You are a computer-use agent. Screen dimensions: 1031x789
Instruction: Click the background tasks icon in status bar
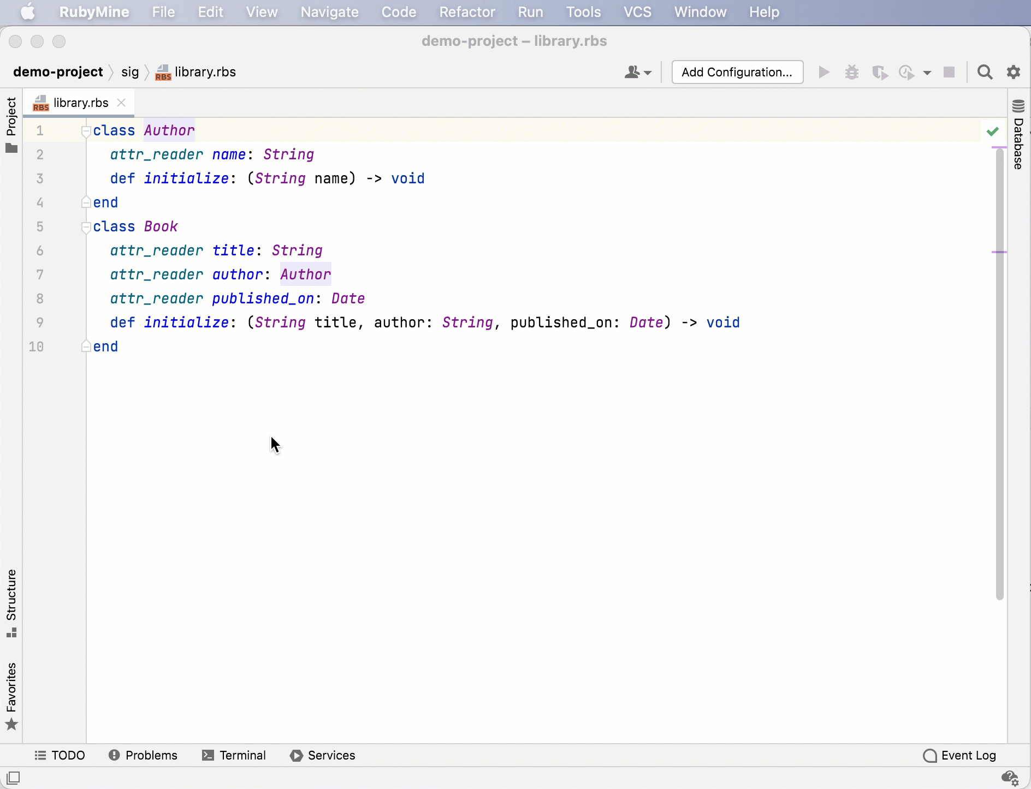(x=1010, y=778)
